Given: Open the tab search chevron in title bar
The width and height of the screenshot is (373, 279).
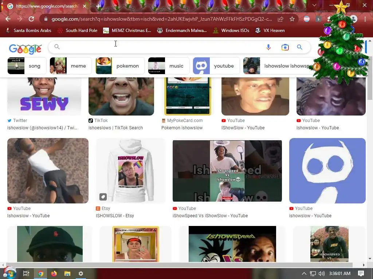Looking at the screenshot, I should pyautogui.click(x=314, y=5).
